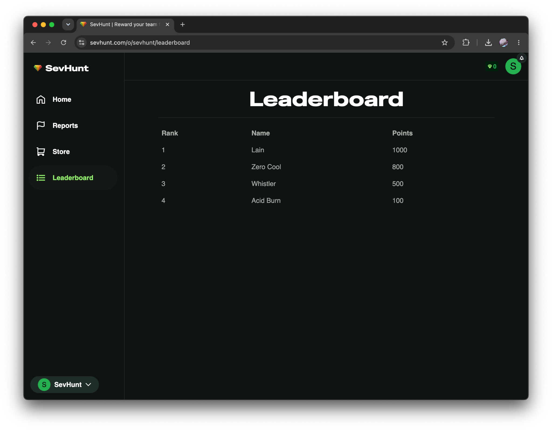
Task: Expand the SevHunt organization switcher
Action: coord(64,384)
